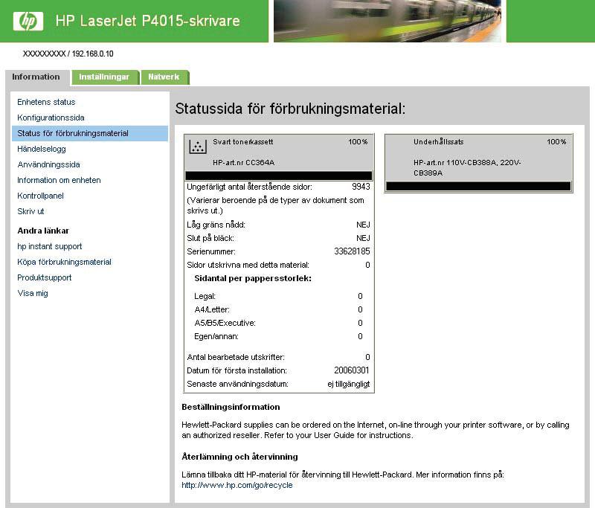Image resolution: width=595 pixels, height=508 pixels.
Task: Click the Skriv ut link
Action: 30,211
